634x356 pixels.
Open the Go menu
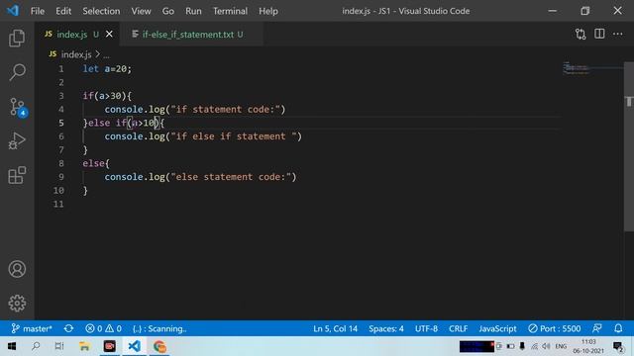[x=167, y=11]
